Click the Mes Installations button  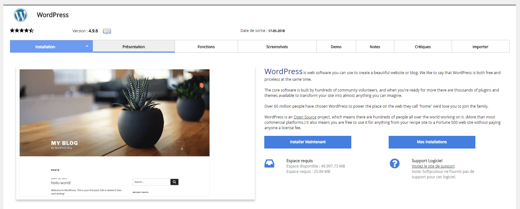(432, 142)
